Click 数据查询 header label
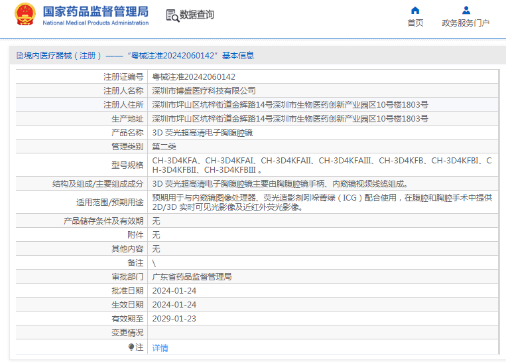 pos(196,15)
